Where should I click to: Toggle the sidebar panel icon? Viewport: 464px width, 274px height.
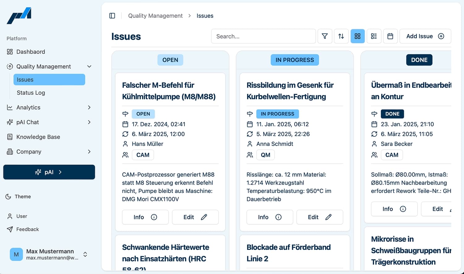point(112,16)
